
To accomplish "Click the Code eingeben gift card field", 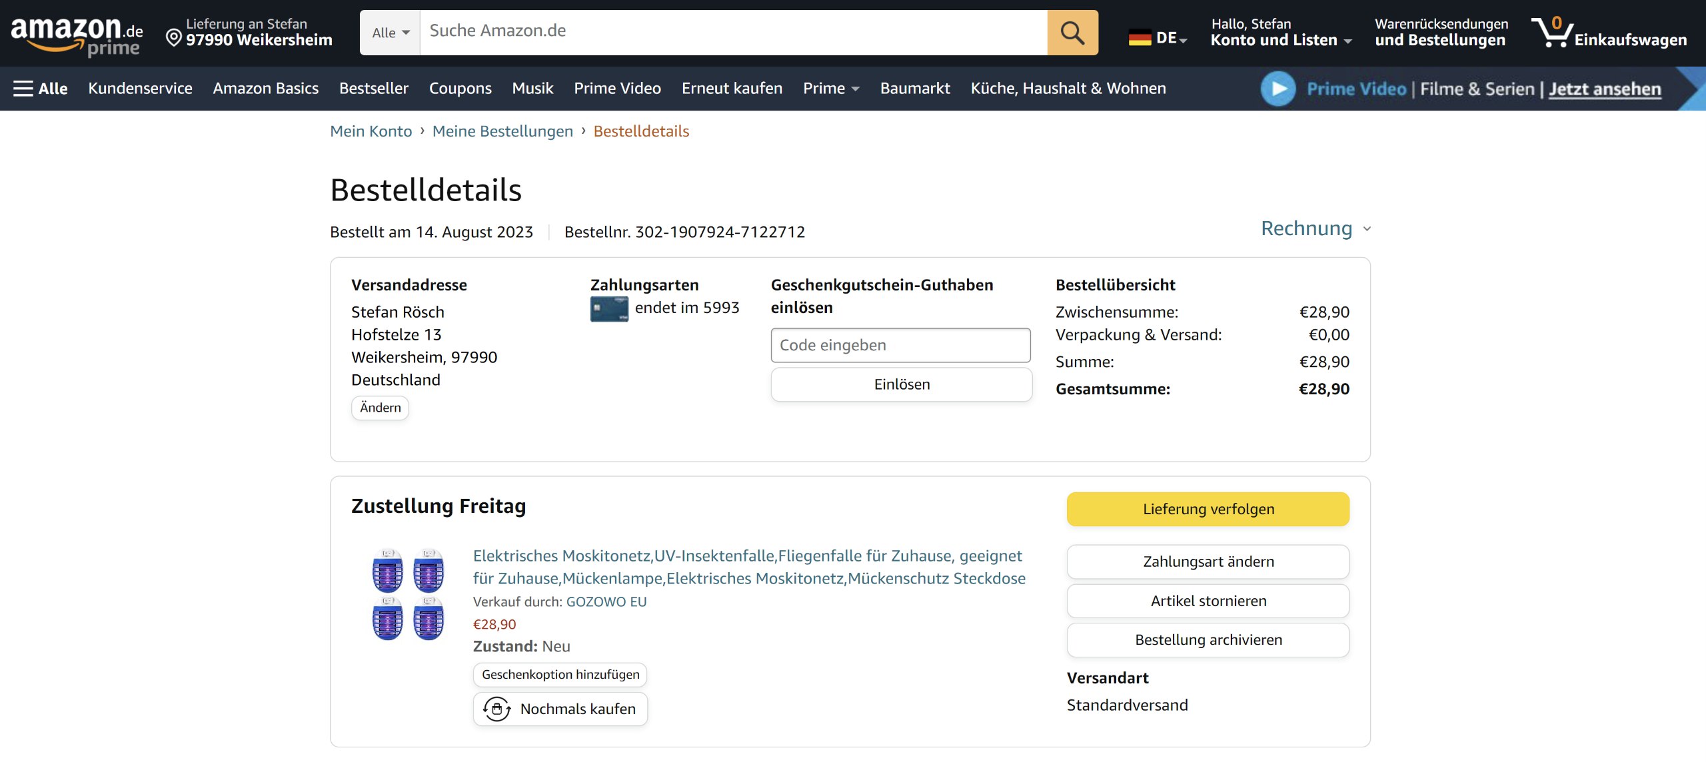I will click(x=900, y=345).
